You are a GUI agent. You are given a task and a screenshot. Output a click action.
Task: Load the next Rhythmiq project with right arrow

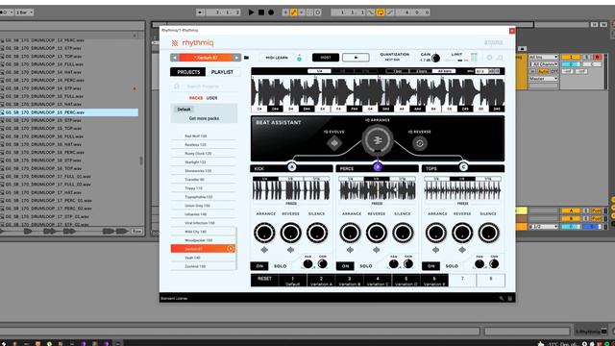pyautogui.click(x=237, y=58)
